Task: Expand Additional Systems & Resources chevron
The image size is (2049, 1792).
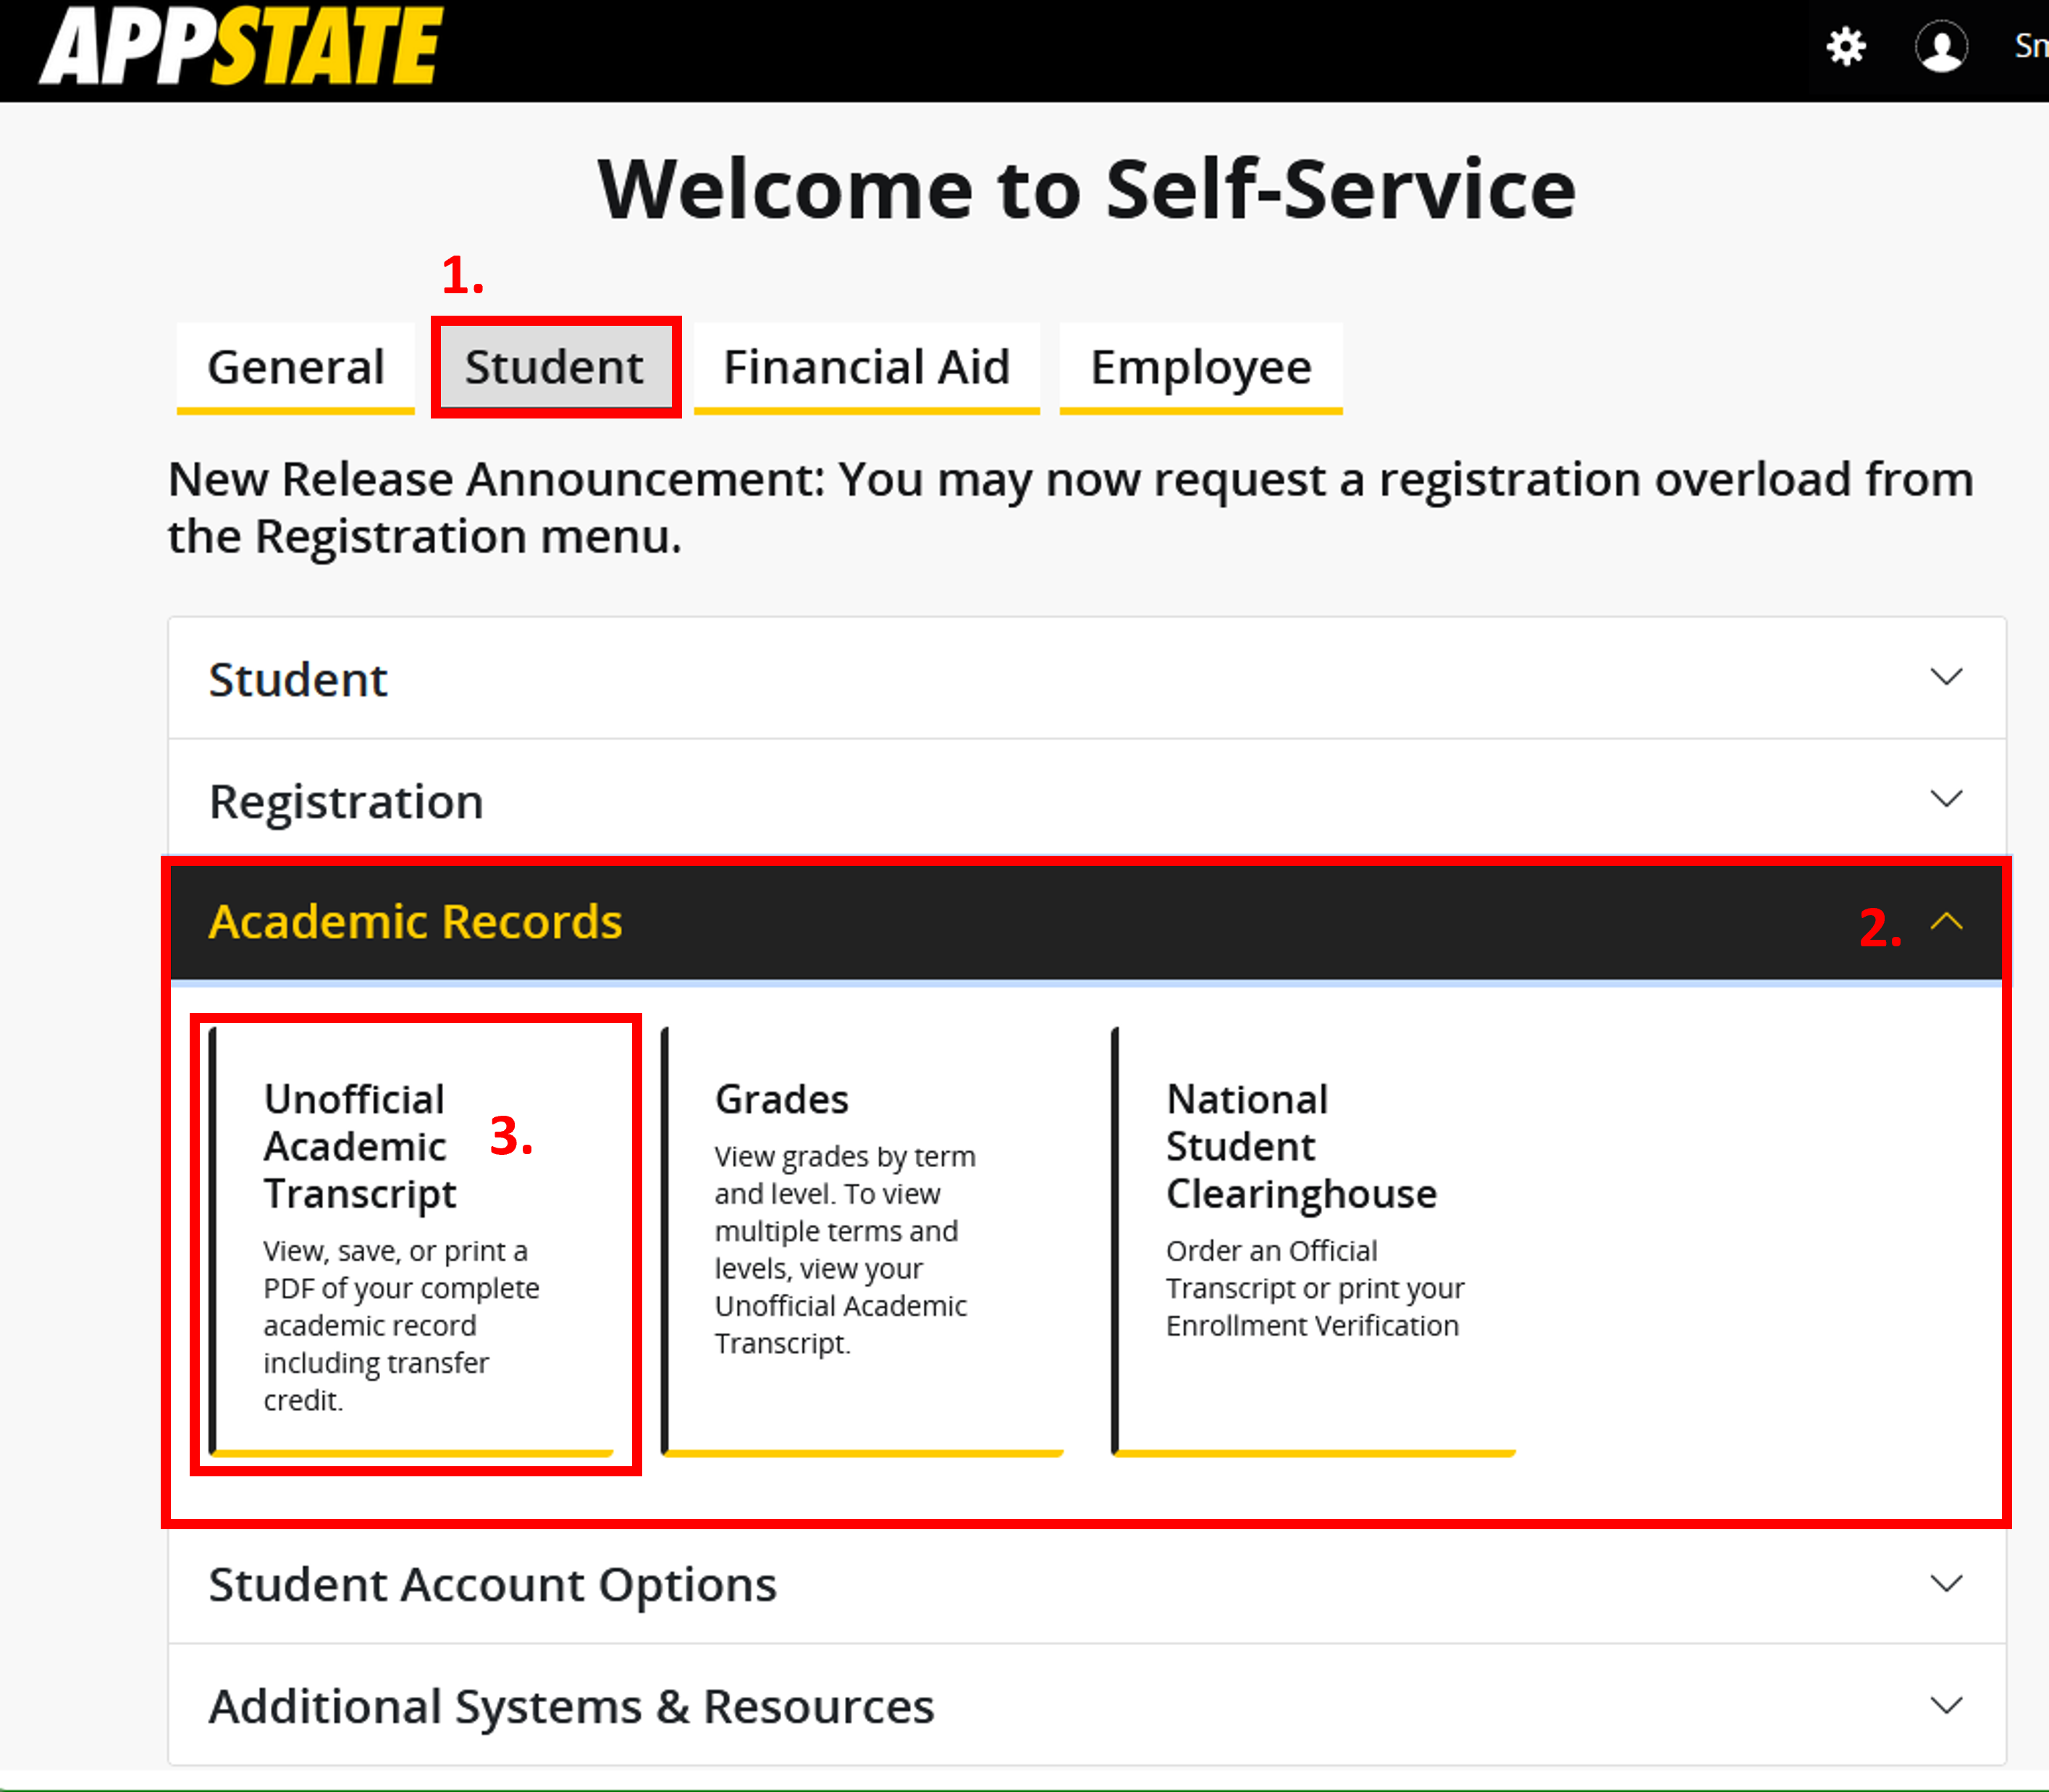Action: tap(1946, 1706)
